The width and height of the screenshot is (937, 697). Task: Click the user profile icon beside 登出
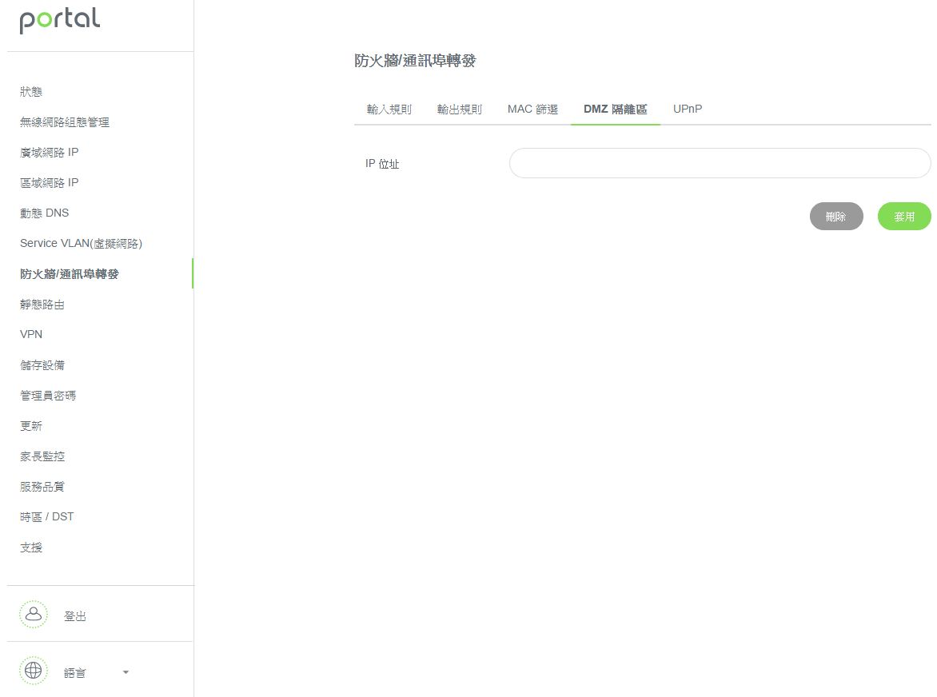point(34,615)
